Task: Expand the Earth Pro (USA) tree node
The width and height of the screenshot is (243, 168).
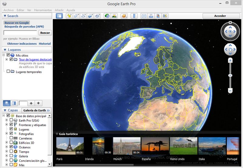Action: point(6,120)
